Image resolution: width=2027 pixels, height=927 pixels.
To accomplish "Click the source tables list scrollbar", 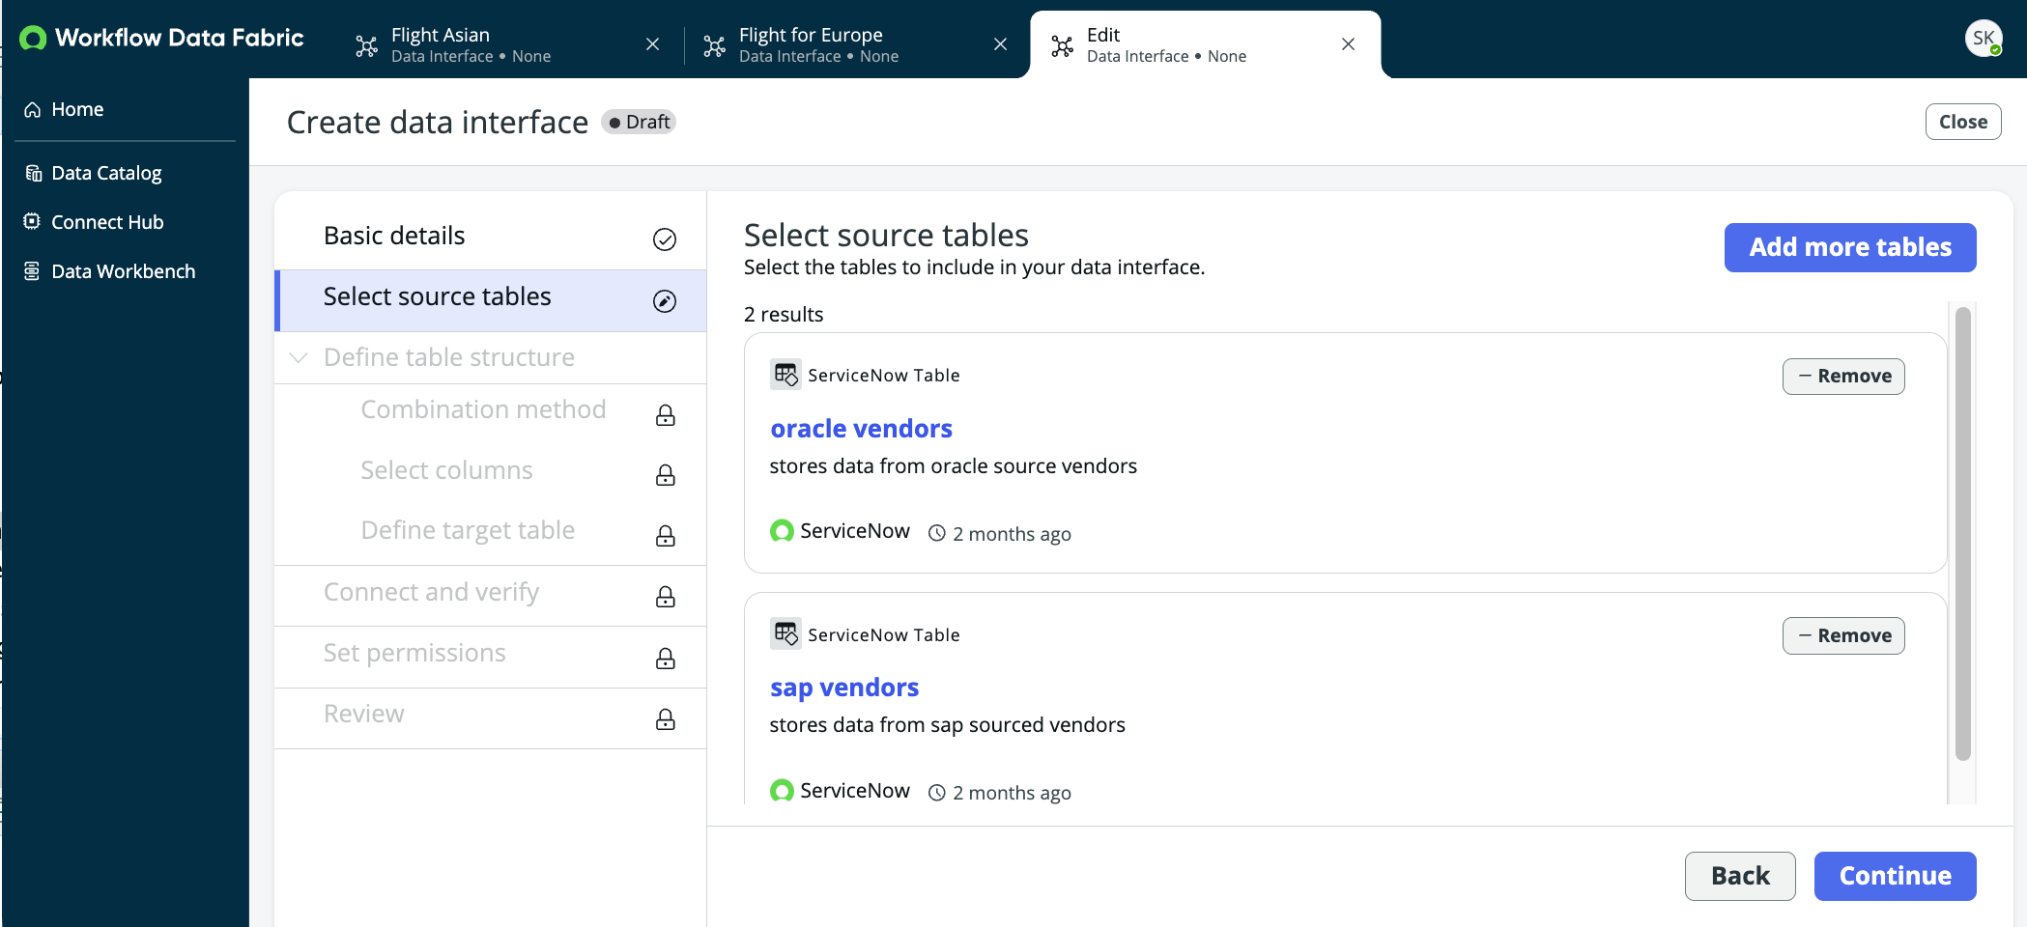I will tap(1962, 534).
